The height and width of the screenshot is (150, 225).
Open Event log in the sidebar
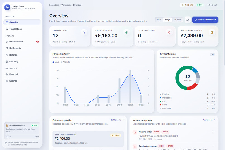coord(22,61)
